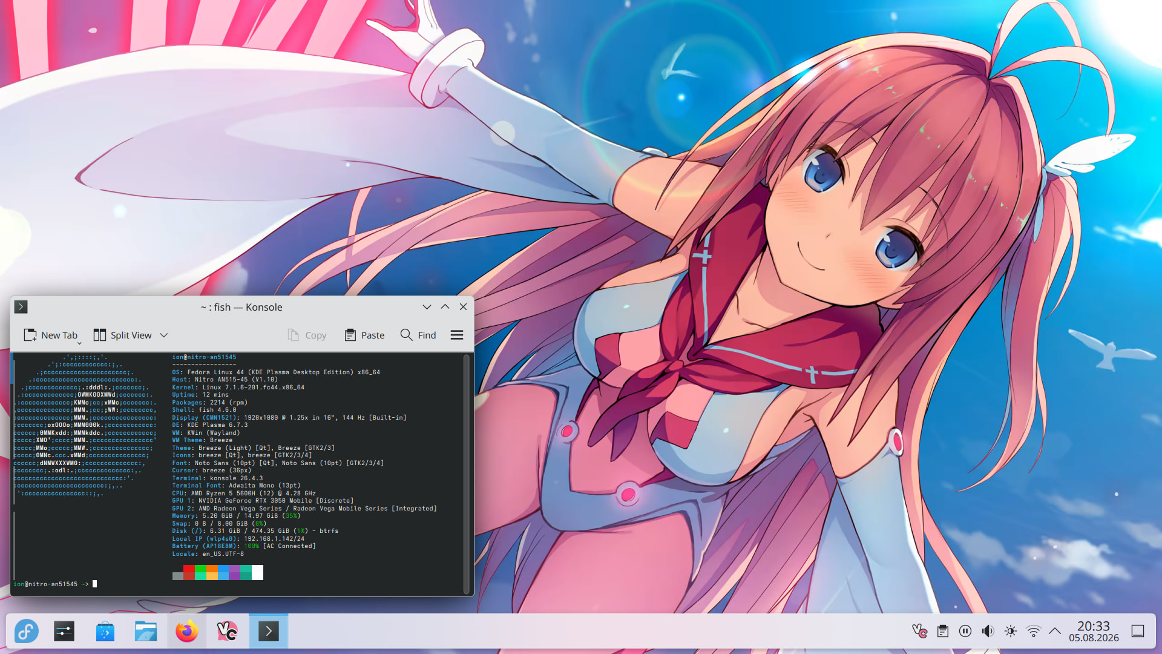1162x654 pixels.
Task: Click the "Uptime: 12 mins" line
Action: coord(200,395)
